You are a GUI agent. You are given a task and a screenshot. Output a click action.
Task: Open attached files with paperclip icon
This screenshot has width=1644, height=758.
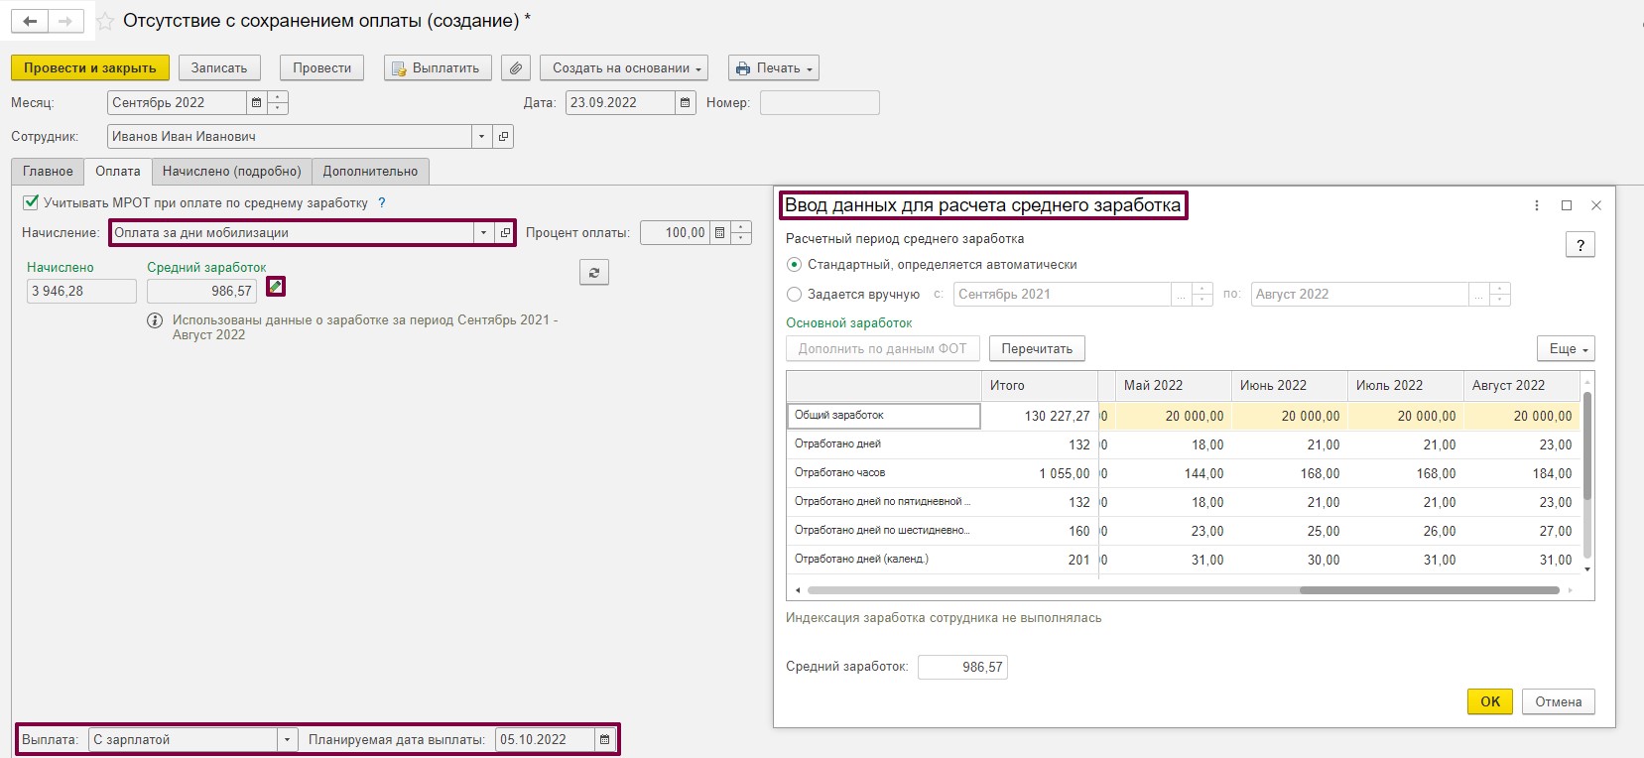515,68
